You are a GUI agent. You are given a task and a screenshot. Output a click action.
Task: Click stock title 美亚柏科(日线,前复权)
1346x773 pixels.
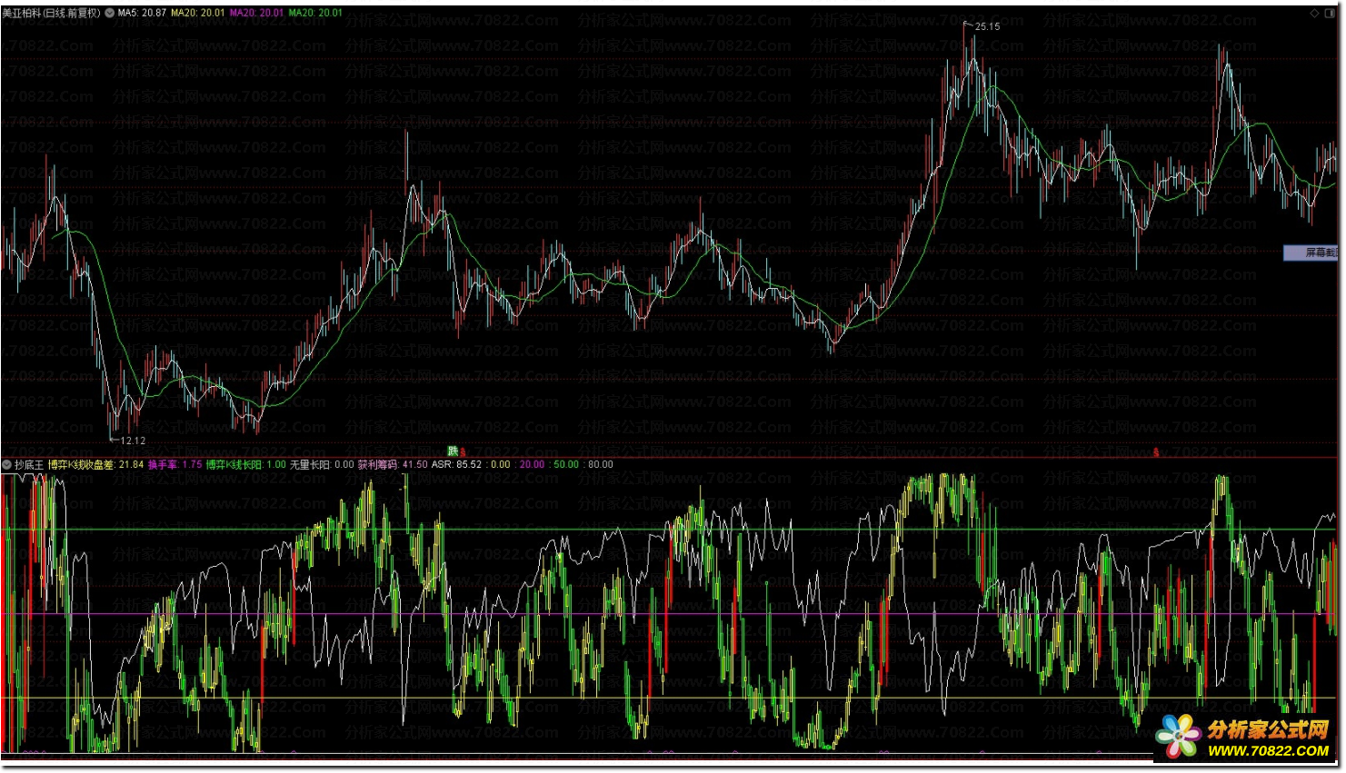[x=52, y=13]
